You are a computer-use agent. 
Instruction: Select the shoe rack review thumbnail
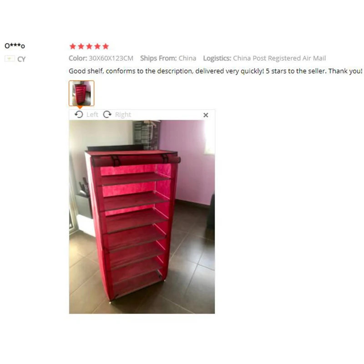click(81, 93)
